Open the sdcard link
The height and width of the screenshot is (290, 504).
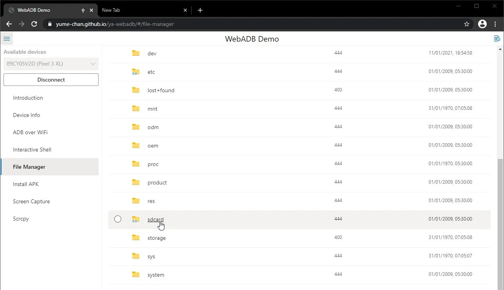point(155,219)
